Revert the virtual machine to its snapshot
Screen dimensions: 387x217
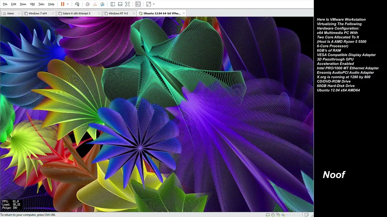95,4
